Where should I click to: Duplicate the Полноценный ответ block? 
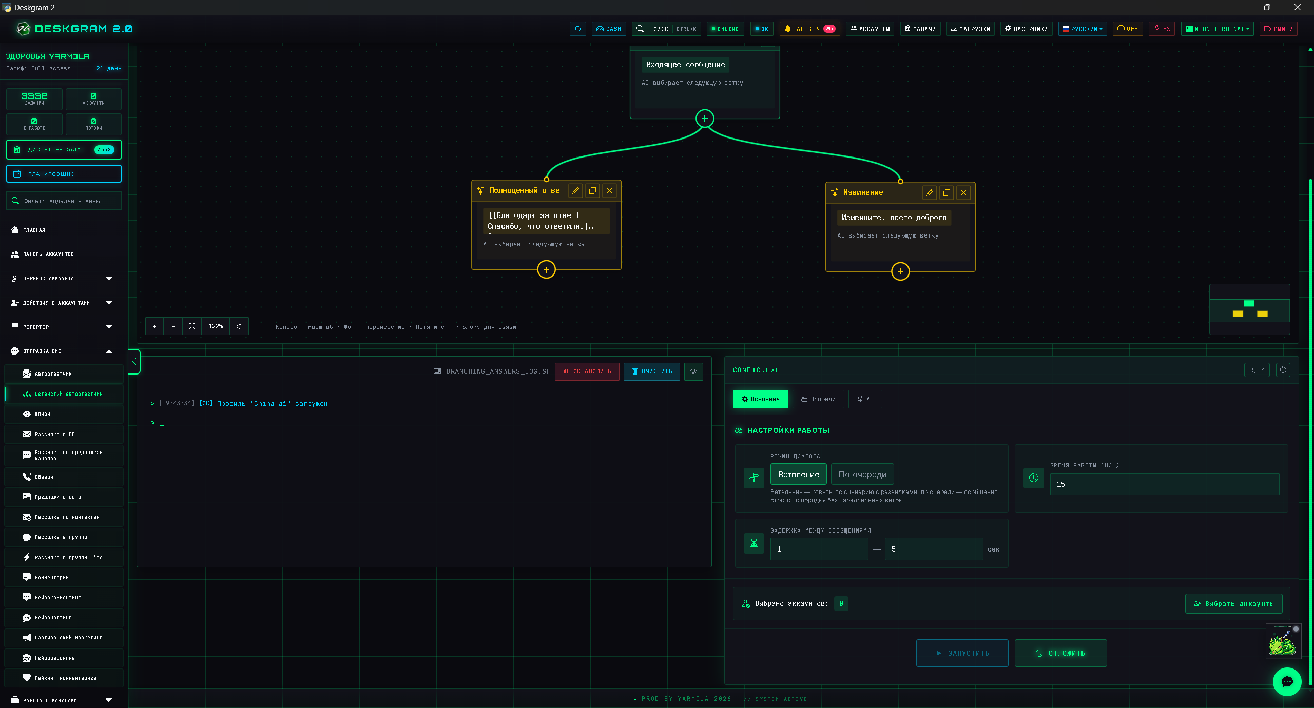[x=592, y=190]
